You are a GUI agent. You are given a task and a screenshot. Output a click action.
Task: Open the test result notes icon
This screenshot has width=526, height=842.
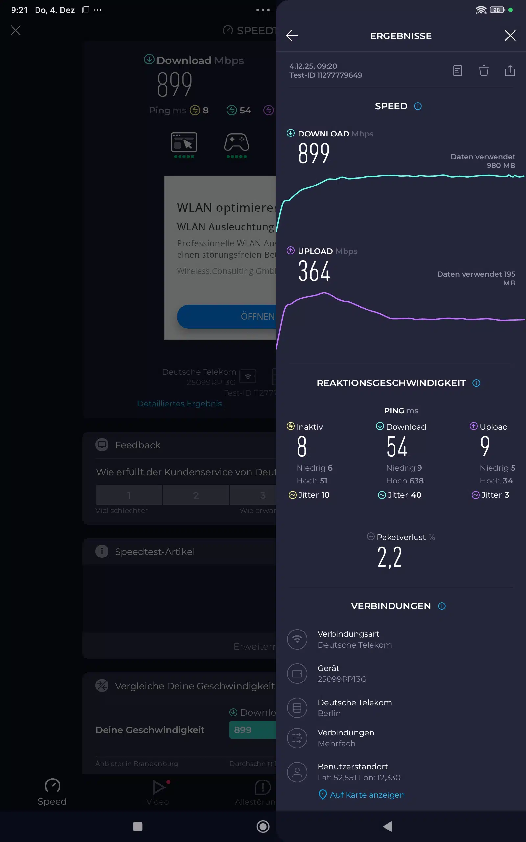458,71
